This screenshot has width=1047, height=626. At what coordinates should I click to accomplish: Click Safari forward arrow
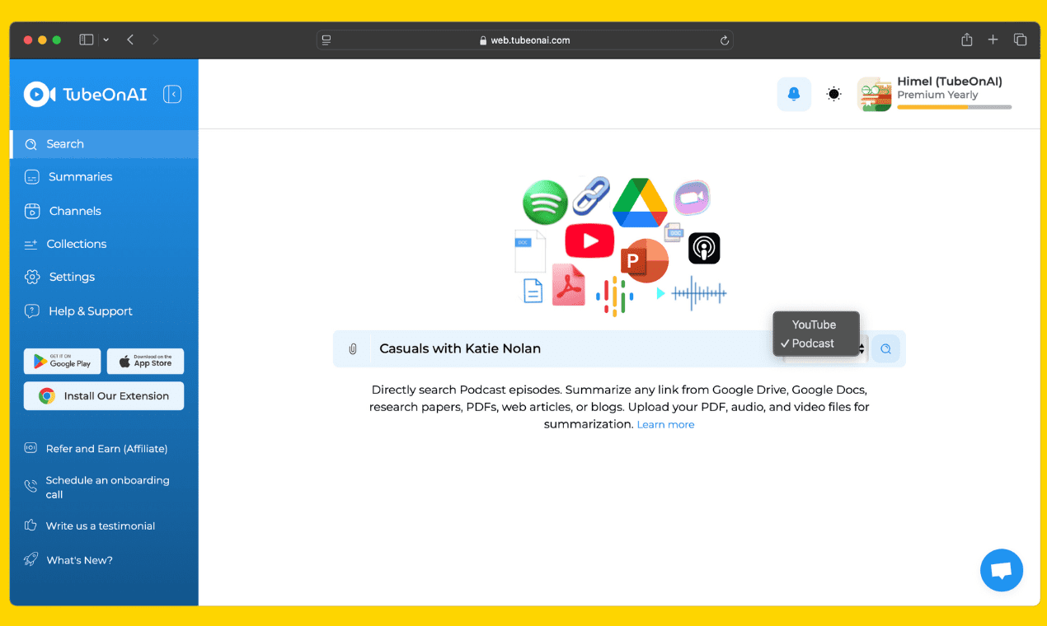[x=156, y=40]
